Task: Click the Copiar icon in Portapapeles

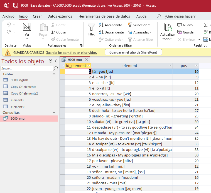Action: point(58,32)
